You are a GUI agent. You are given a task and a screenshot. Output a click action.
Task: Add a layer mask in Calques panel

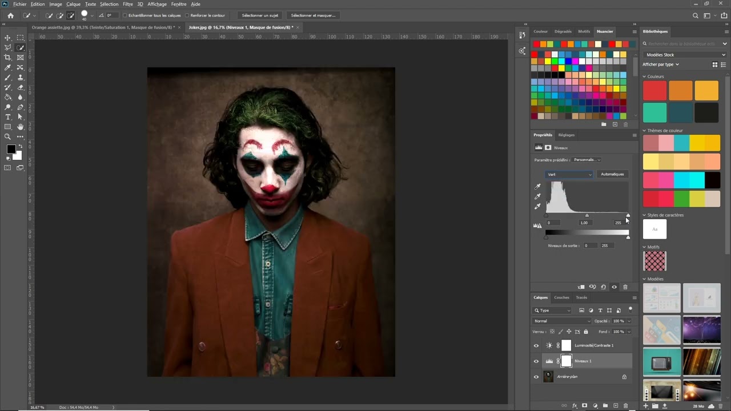point(584,406)
